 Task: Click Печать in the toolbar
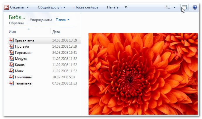point(113,7)
